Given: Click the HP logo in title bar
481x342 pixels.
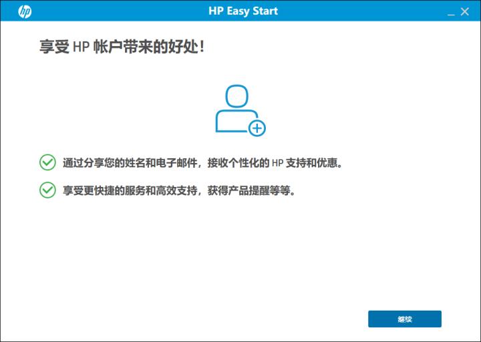Looking at the screenshot, I should pyautogui.click(x=25, y=11).
